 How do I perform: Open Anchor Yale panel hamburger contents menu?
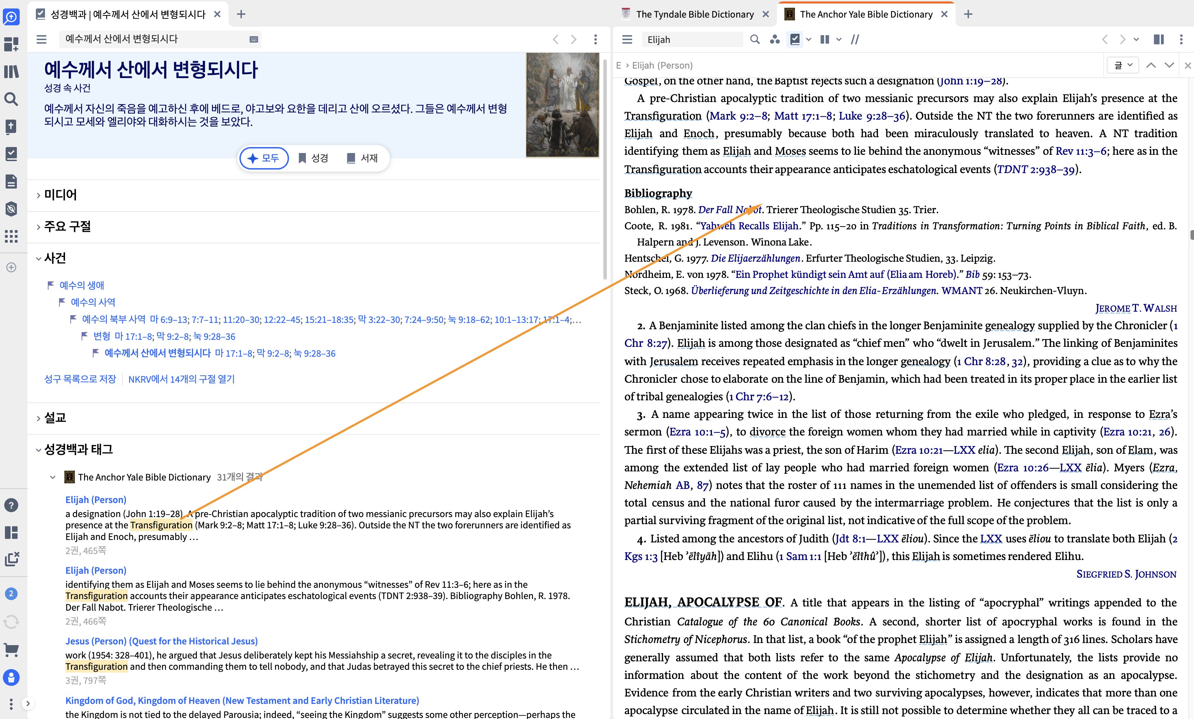coord(628,39)
